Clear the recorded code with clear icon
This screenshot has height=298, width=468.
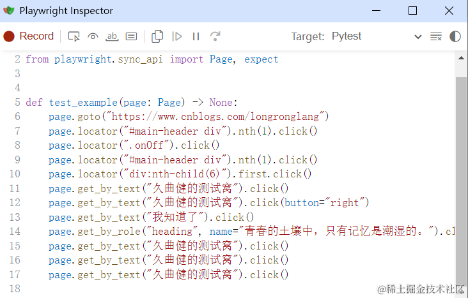[436, 36]
